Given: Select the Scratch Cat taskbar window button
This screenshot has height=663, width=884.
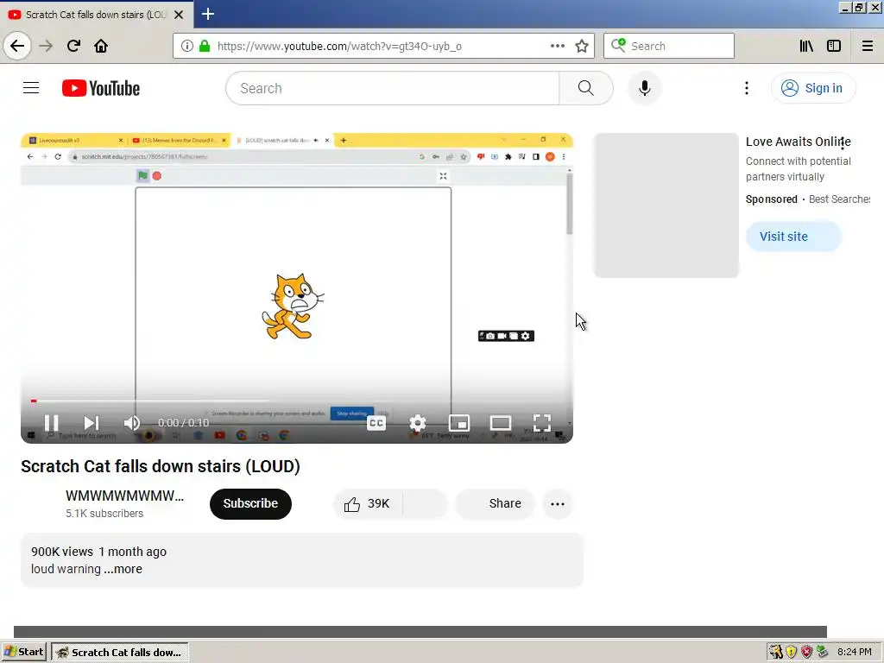Looking at the screenshot, I should click(x=119, y=652).
